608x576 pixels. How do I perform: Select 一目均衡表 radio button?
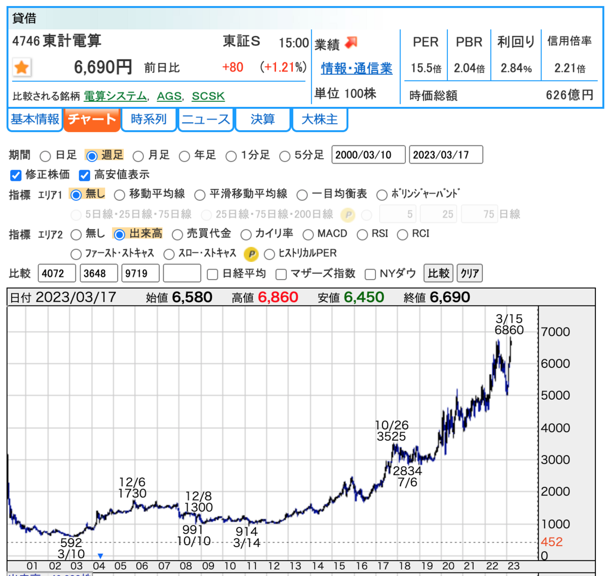pyautogui.click(x=302, y=195)
